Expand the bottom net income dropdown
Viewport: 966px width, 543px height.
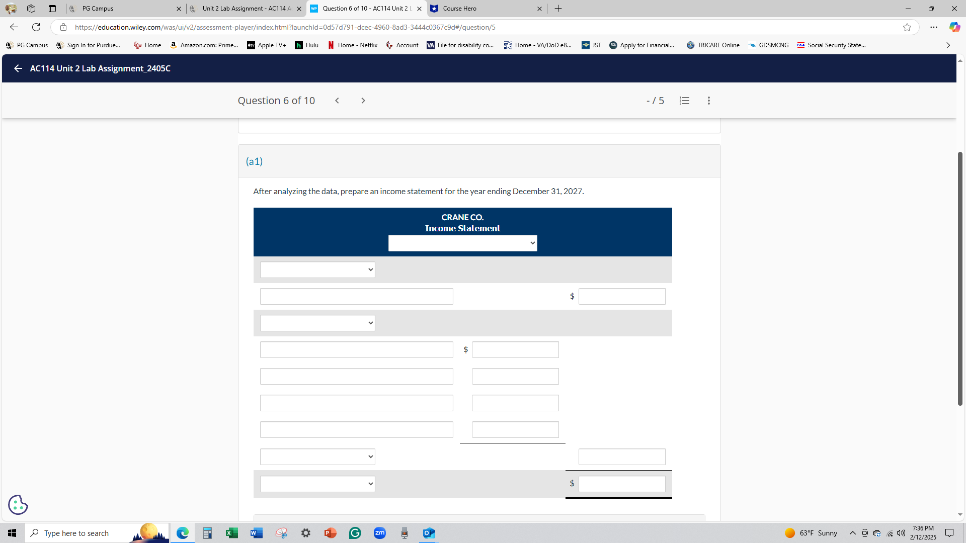(317, 484)
